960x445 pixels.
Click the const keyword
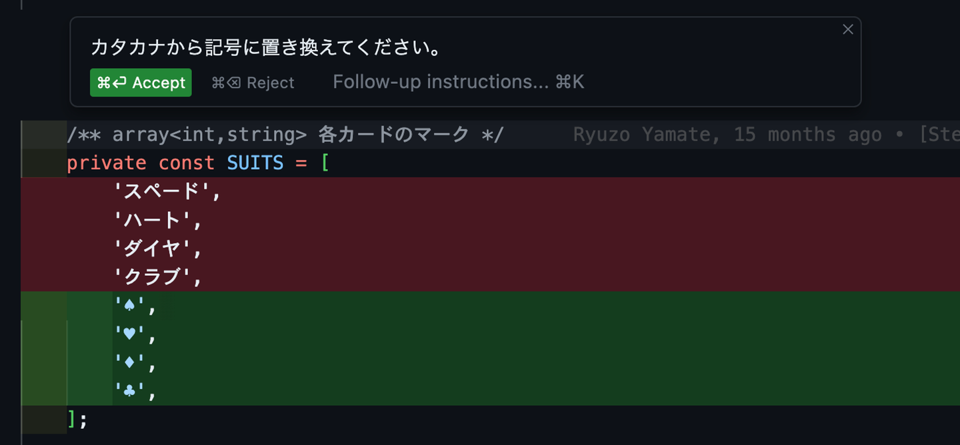click(x=186, y=163)
